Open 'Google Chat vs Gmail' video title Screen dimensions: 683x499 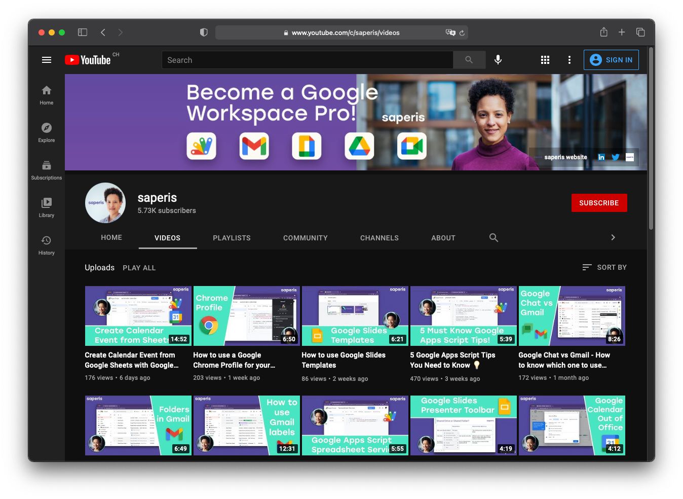(x=564, y=360)
